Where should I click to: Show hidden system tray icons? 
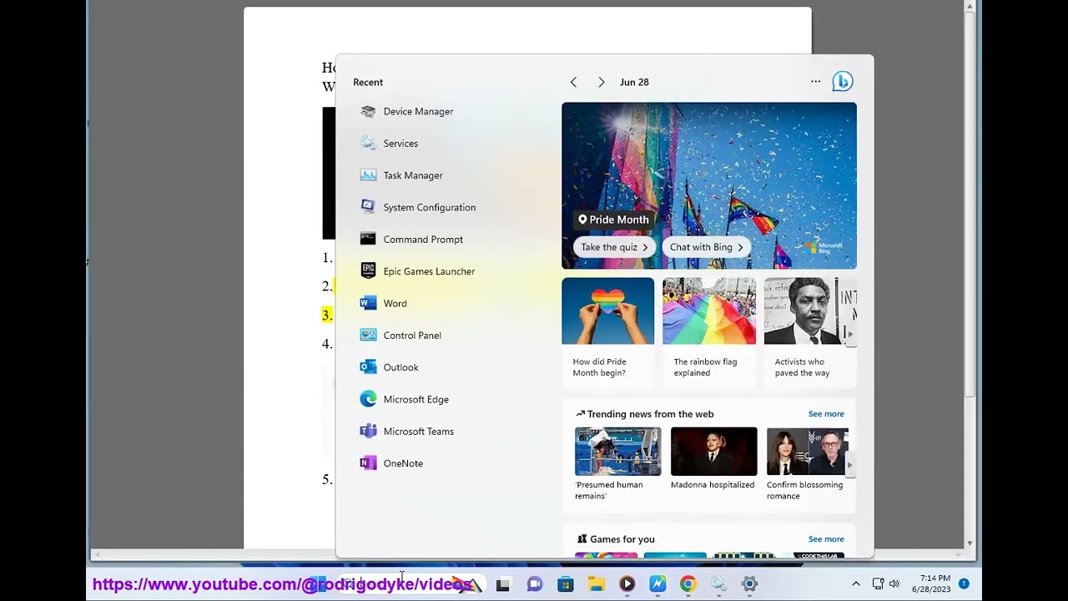tap(855, 584)
